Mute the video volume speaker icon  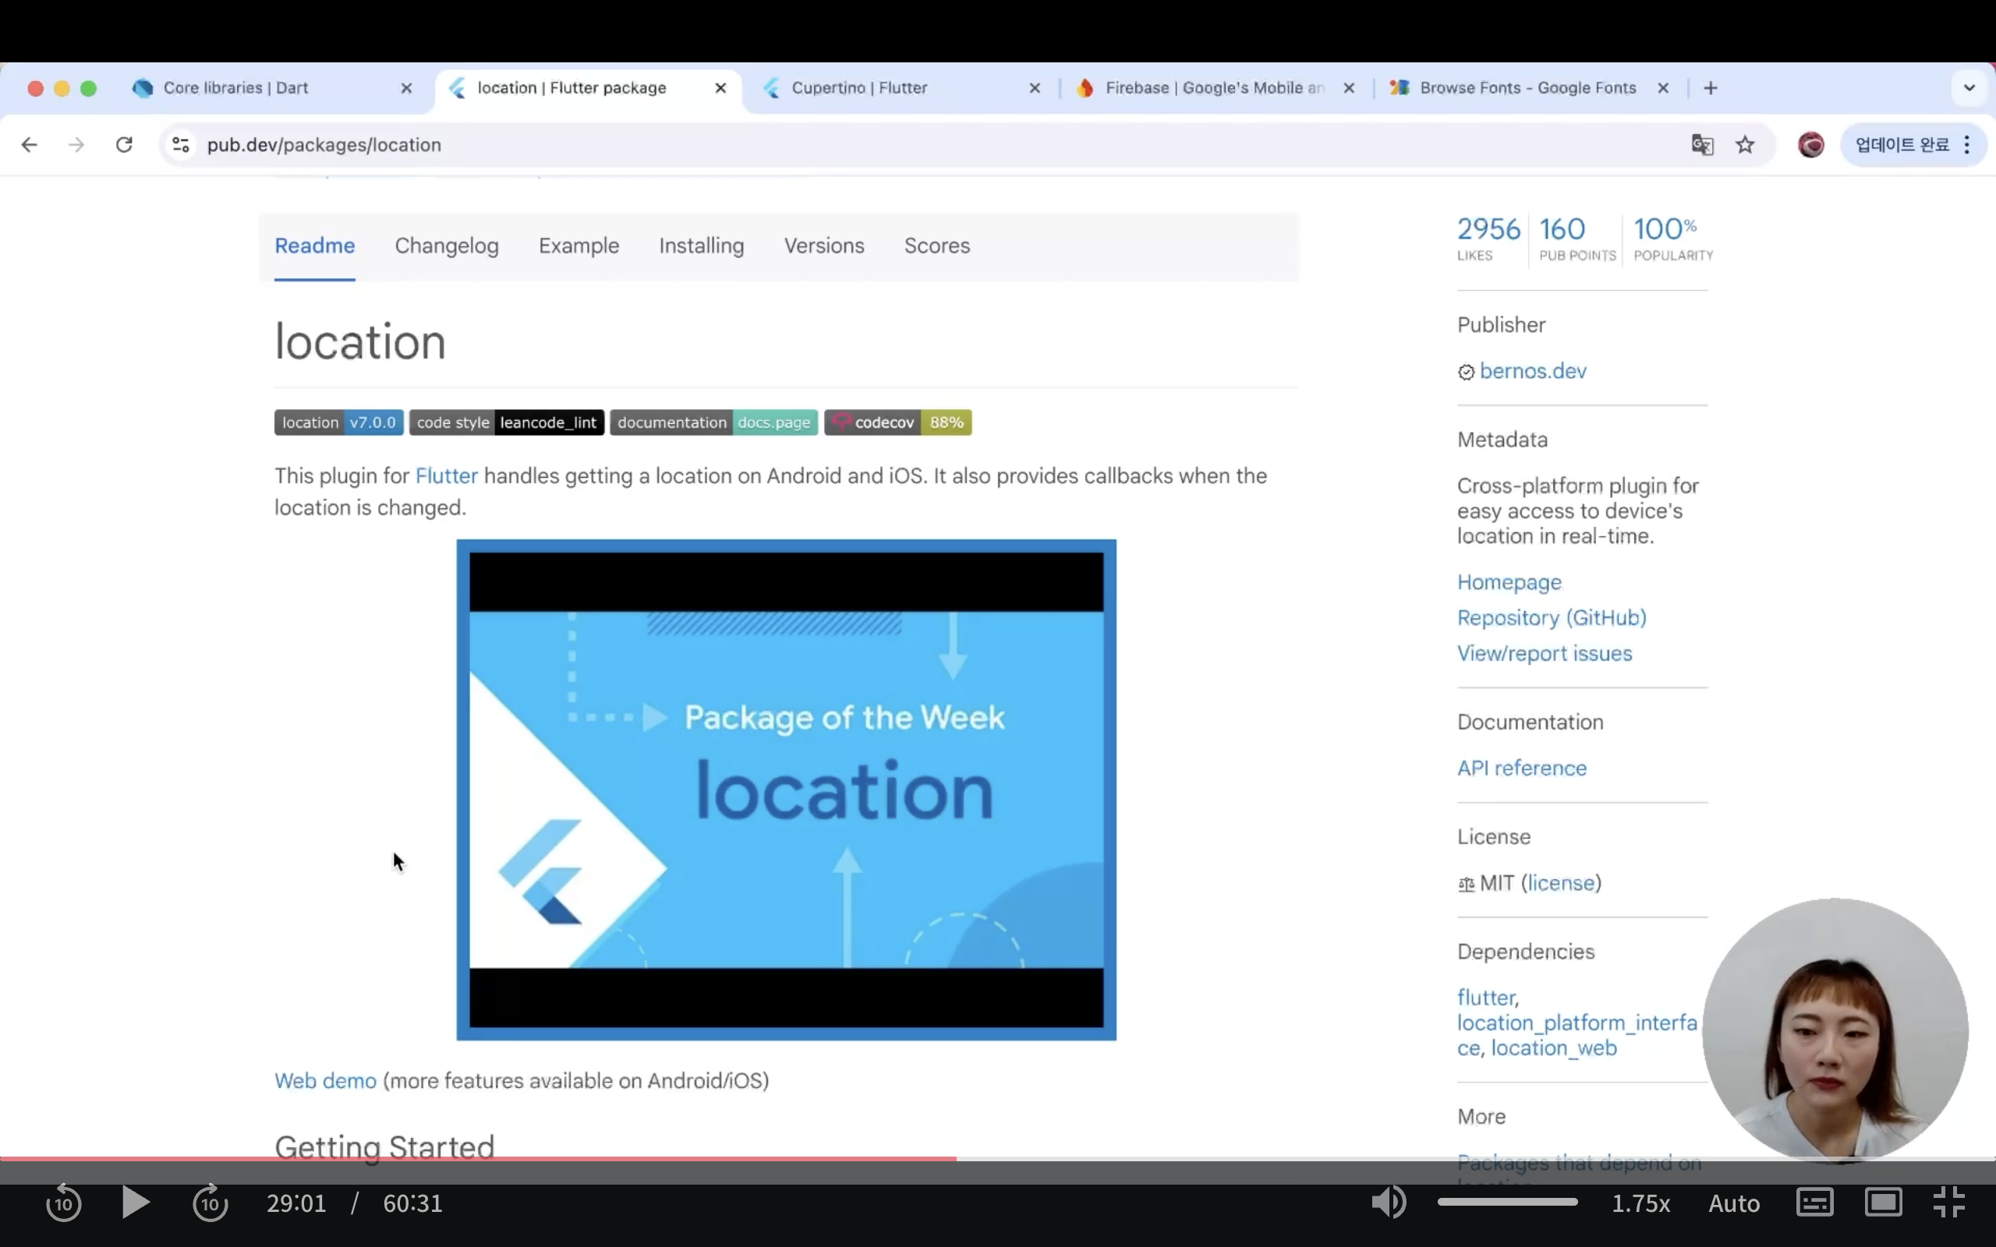click(1389, 1203)
